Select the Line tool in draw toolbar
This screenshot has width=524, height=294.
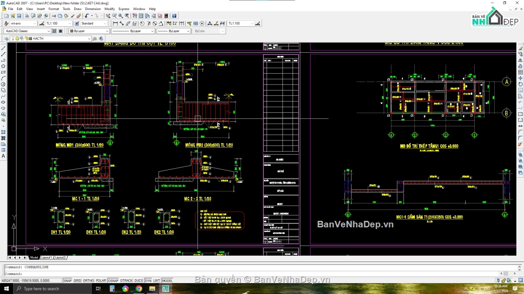pyautogui.click(x=3, y=48)
